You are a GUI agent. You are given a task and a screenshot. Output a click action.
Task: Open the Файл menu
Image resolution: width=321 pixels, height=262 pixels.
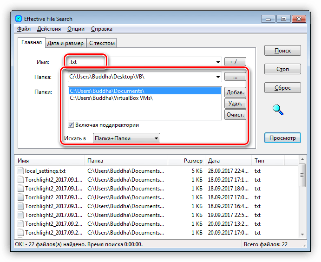24,29
